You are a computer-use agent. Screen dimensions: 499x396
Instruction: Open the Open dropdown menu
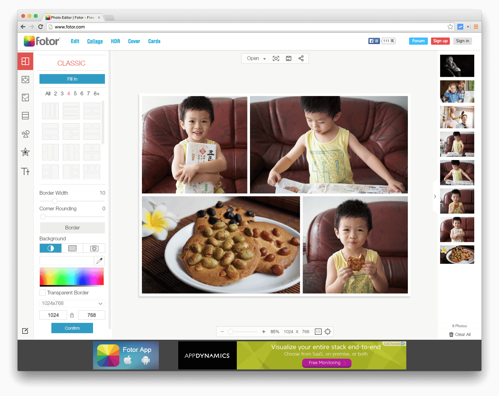click(x=256, y=58)
